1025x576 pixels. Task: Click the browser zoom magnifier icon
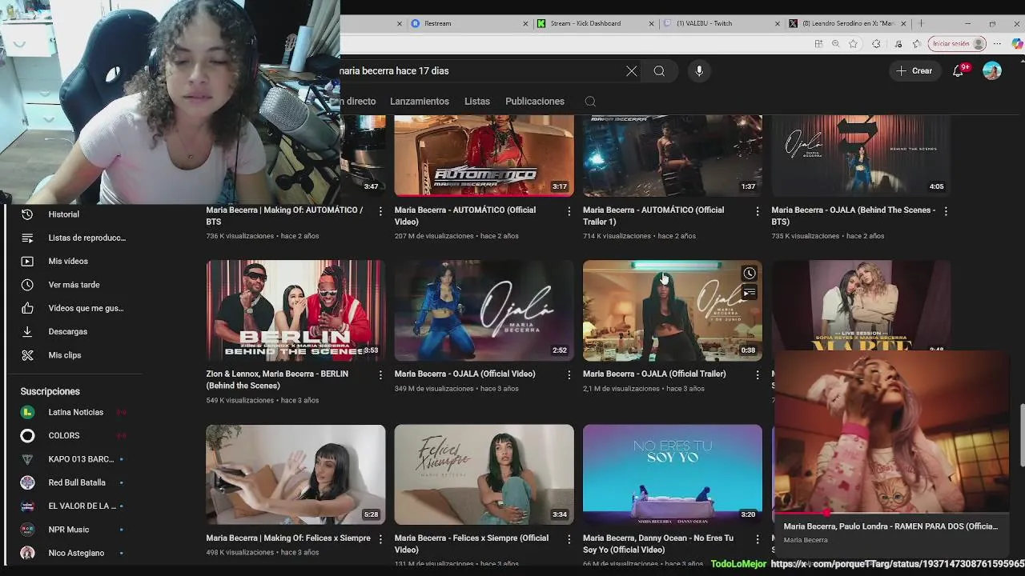(x=835, y=44)
